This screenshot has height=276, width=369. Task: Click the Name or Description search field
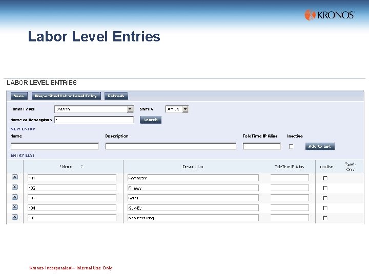coord(94,120)
